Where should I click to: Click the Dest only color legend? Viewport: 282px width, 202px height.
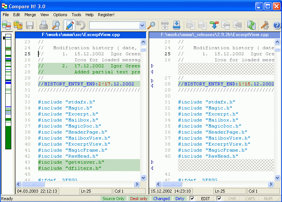[x=139, y=199]
